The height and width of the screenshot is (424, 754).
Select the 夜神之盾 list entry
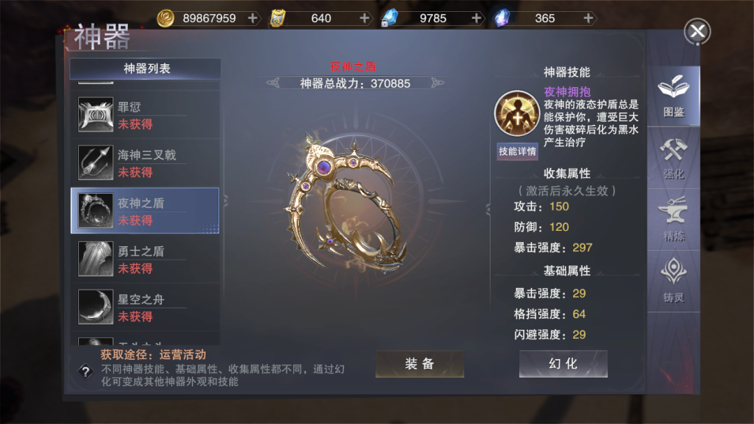point(145,211)
